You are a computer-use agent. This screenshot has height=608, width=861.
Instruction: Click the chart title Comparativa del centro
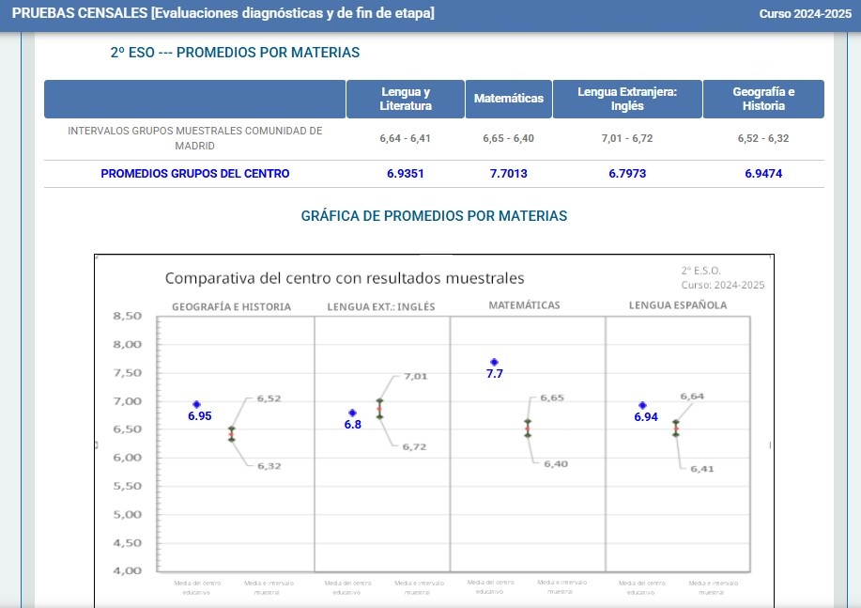click(345, 278)
